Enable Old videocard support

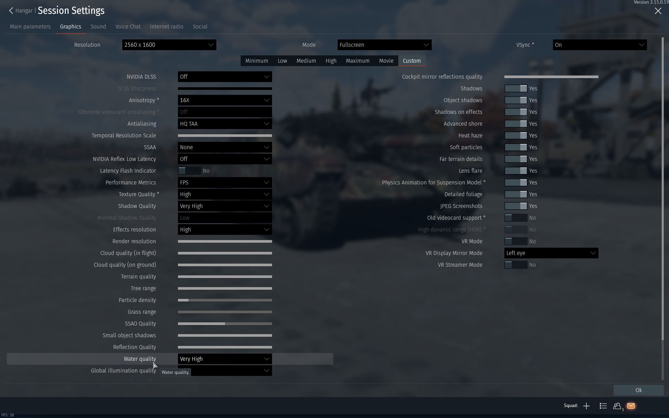pyautogui.click(x=516, y=218)
